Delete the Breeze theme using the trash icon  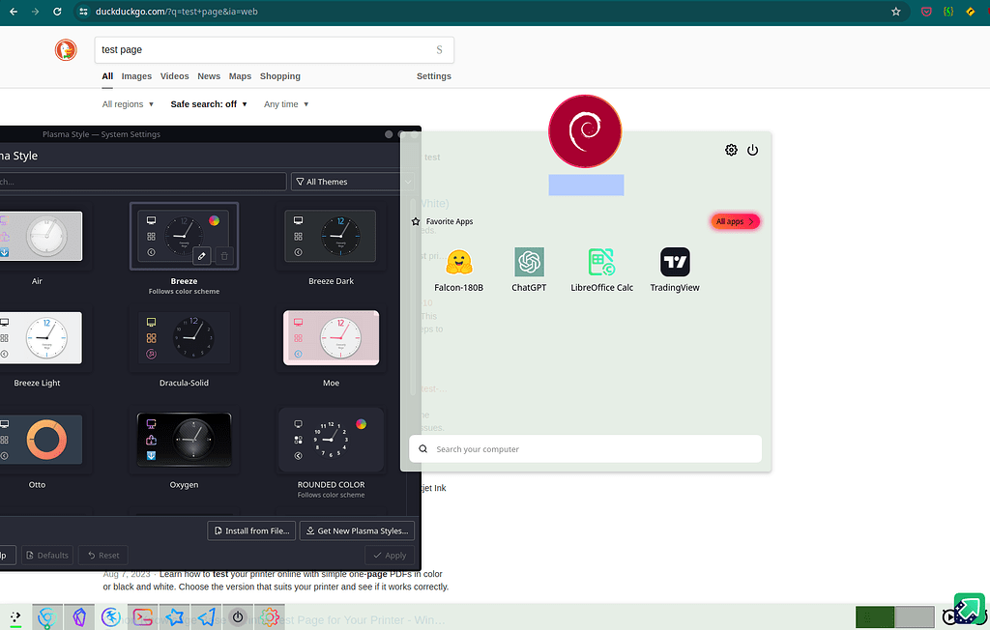tap(223, 255)
